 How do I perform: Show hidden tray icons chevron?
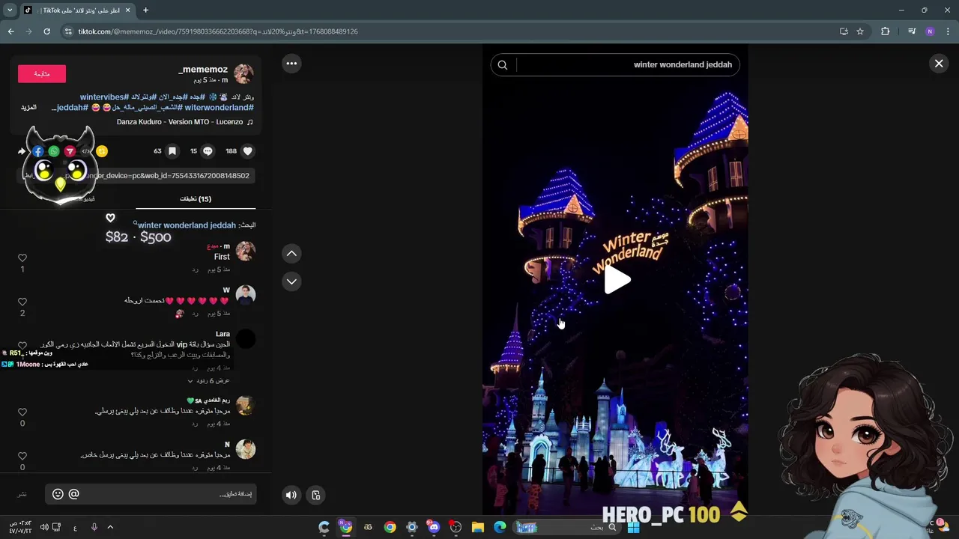pyautogui.click(x=110, y=527)
